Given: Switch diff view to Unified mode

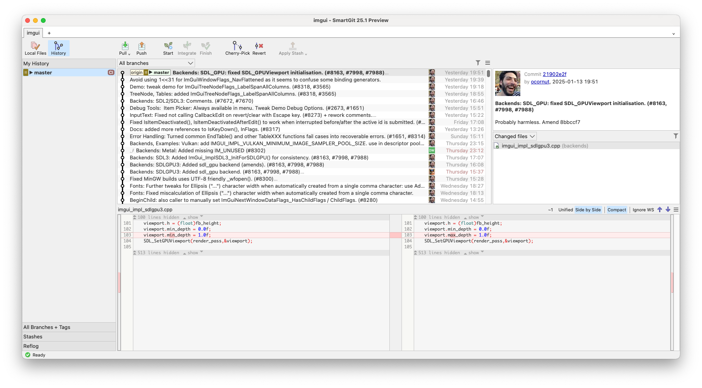Looking at the screenshot, I should point(565,210).
